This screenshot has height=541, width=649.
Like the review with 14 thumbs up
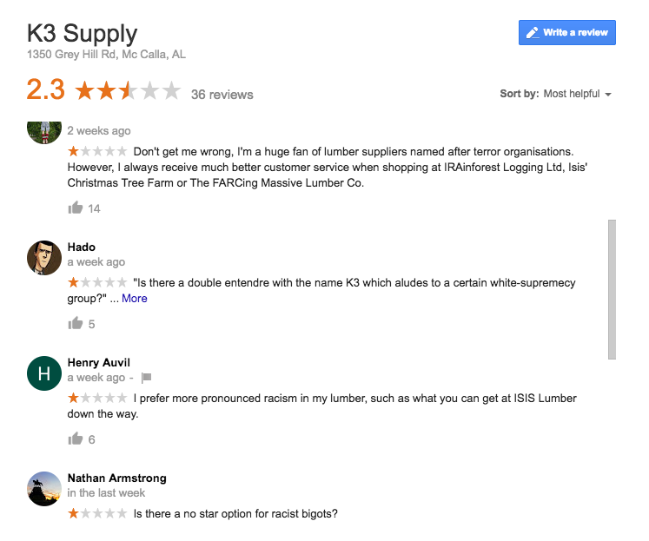[x=76, y=208]
